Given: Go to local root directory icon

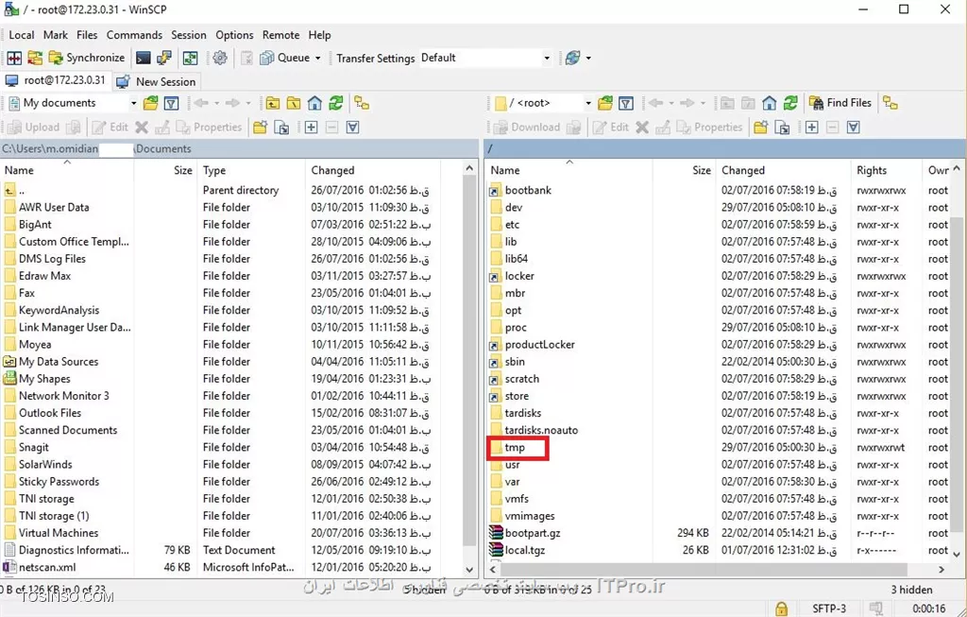Looking at the screenshot, I should tap(294, 103).
